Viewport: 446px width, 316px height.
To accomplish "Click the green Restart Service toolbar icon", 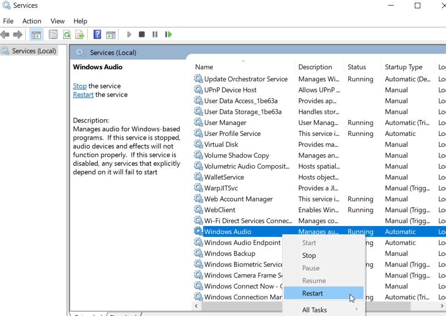I will click(x=168, y=34).
